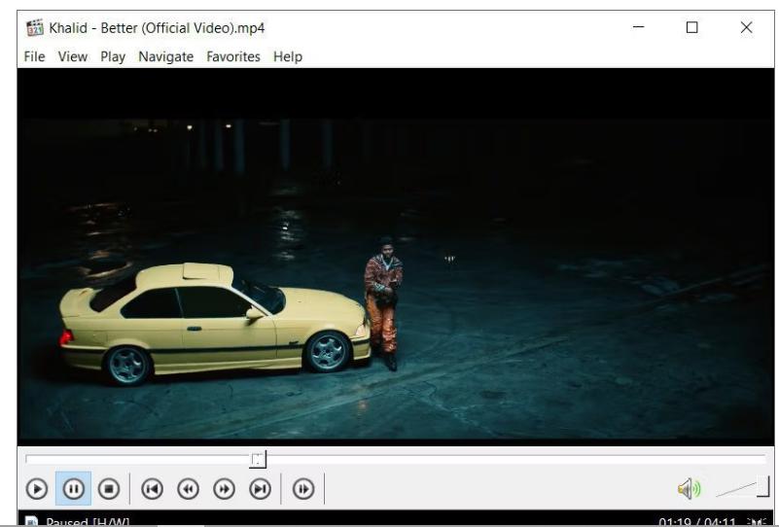Expand the Navigate menu
This screenshot has height=527, width=779.
165,56
